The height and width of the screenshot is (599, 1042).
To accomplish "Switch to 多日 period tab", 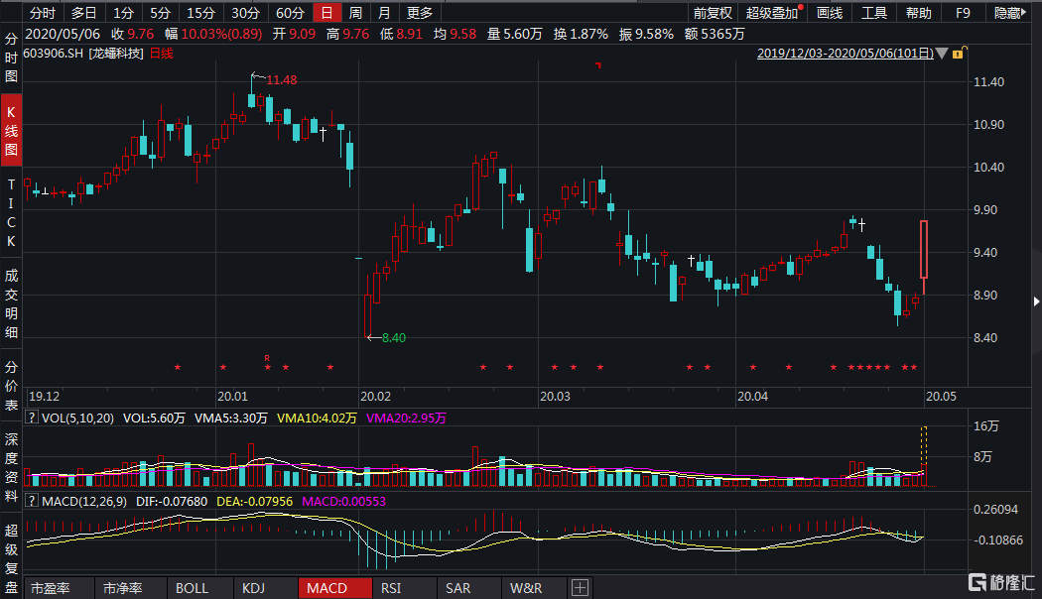I will 83,13.
